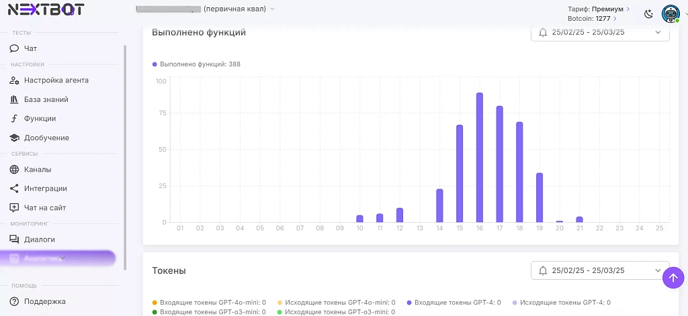Expand the Токены date range dropdown

pos(600,270)
